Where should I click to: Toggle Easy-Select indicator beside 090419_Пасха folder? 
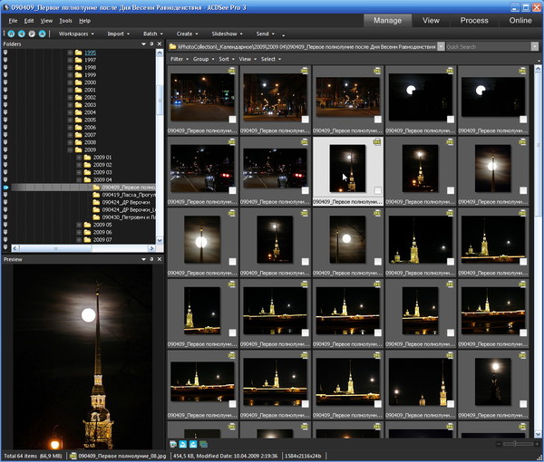click(x=5, y=195)
